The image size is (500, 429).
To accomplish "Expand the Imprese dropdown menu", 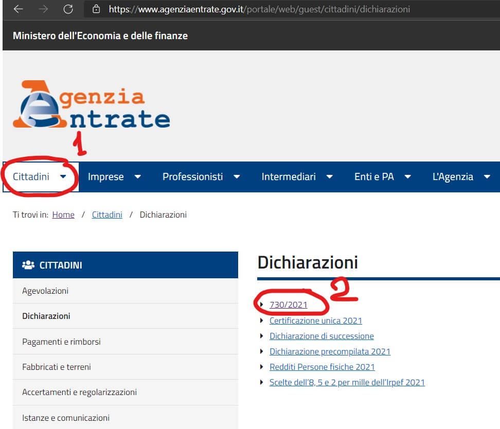I will (114, 176).
